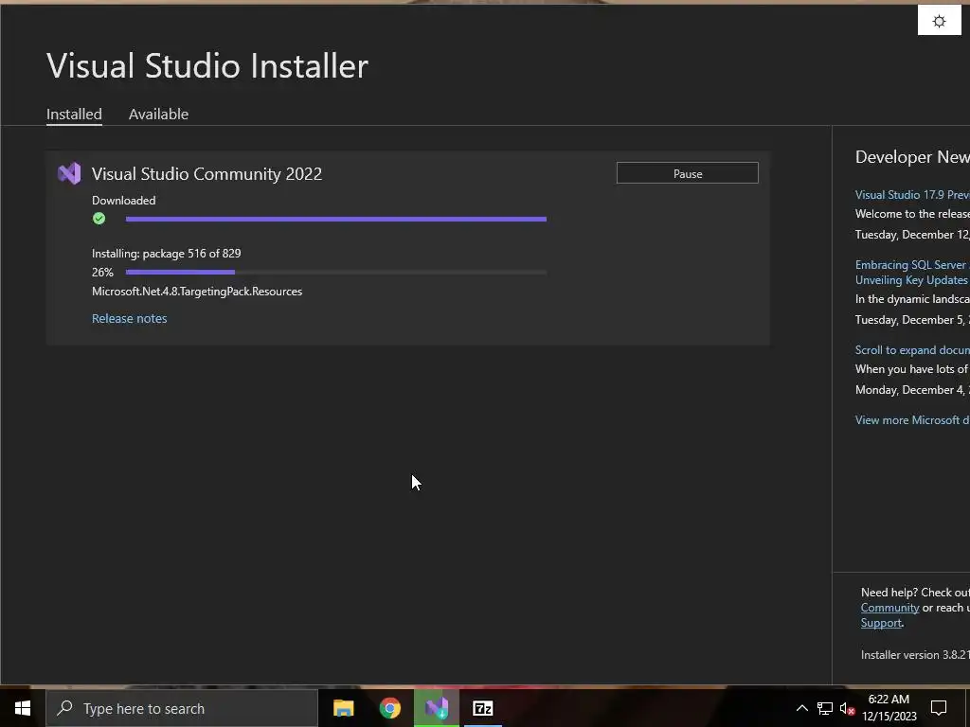Open the 7-Zip taskbar icon
Image resolution: width=970 pixels, height=727 pixels.
[482, 708]
